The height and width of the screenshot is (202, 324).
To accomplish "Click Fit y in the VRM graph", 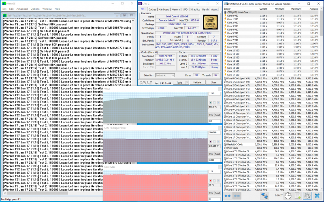I will click(x=211, y=115).
